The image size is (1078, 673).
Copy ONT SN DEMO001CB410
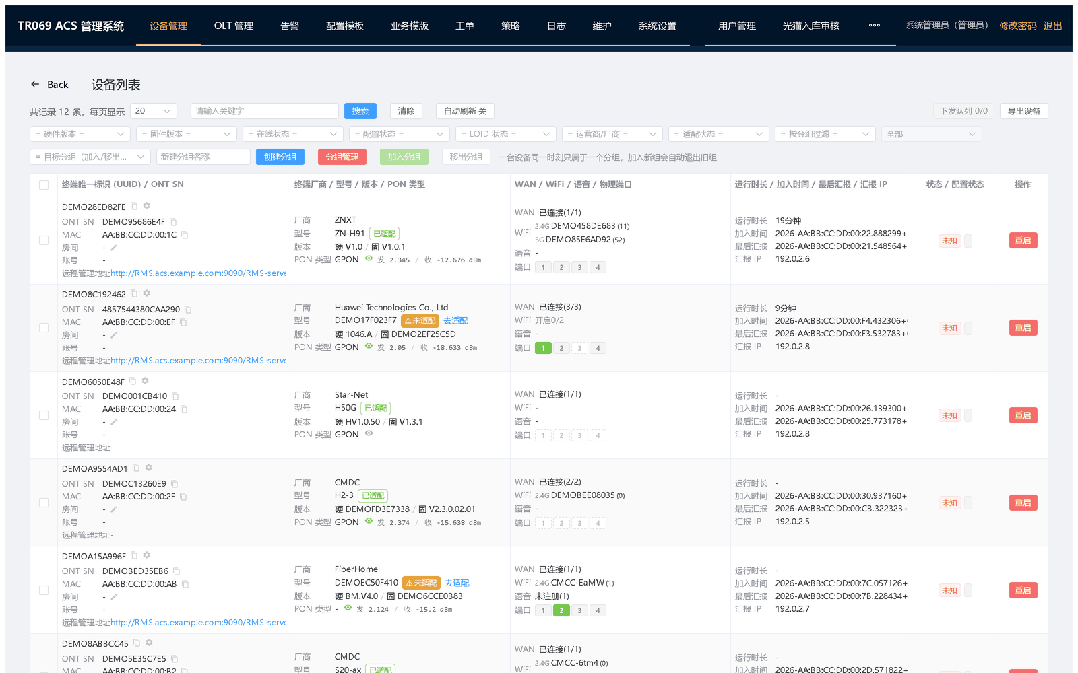(175, 396)
